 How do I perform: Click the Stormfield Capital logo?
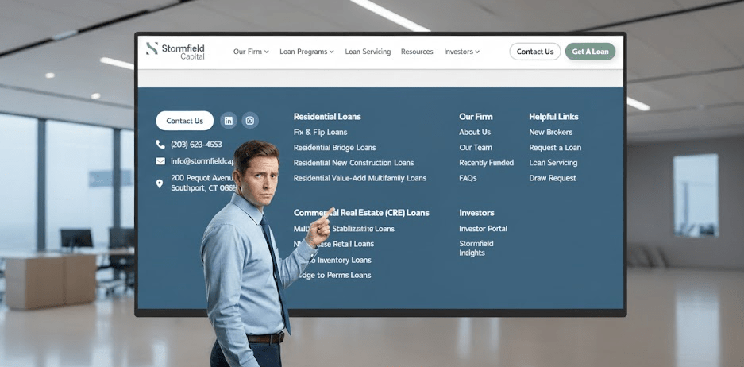tap(175, 51)
